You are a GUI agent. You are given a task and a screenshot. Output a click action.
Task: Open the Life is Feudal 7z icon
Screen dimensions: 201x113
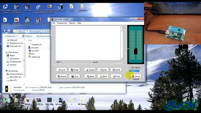point(50,9)
